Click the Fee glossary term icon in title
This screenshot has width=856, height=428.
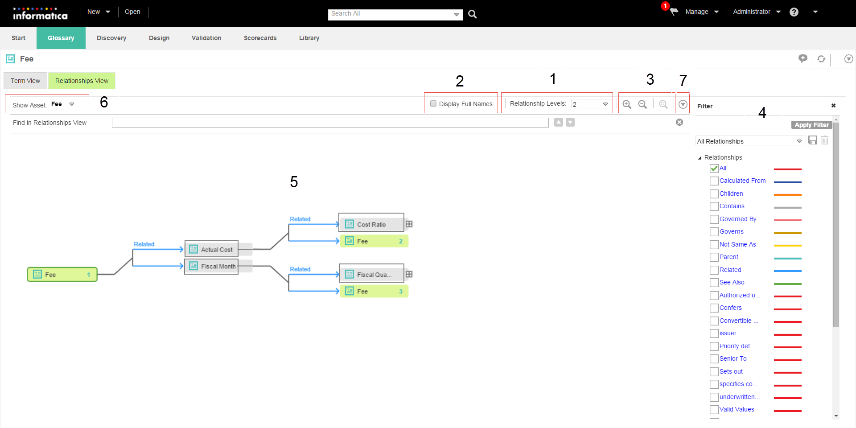click(10, 59)
